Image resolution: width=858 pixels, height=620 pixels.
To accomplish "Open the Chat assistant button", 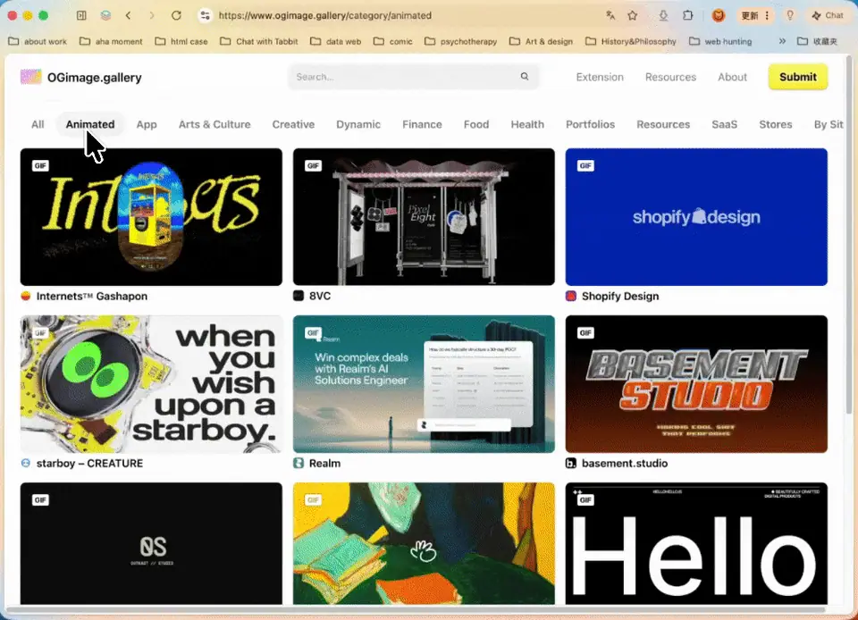I will pos(828,15).
